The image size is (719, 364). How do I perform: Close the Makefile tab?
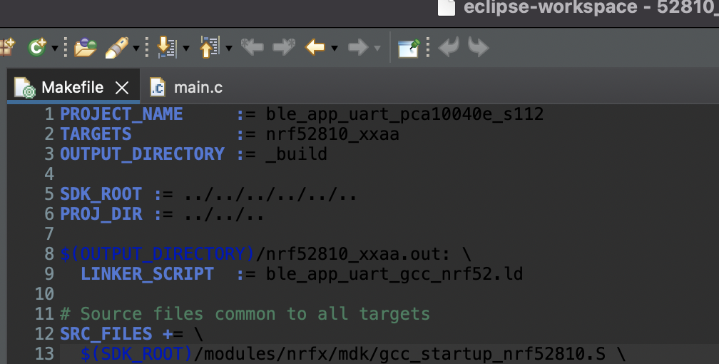(x=122, y=88)
